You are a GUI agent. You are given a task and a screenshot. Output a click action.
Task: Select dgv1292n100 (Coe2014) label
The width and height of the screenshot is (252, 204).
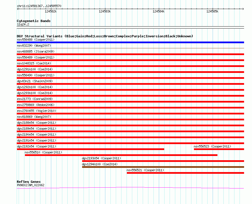pyautogui.click(x=35, y=87)
